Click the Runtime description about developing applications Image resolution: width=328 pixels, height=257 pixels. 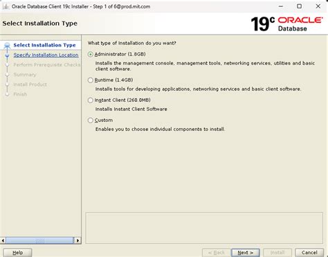coord(198,89)
